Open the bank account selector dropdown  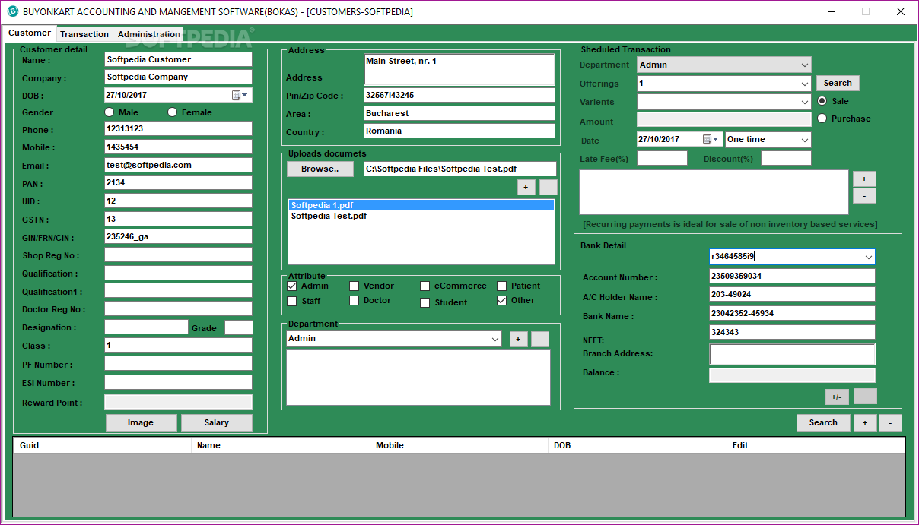869,257
